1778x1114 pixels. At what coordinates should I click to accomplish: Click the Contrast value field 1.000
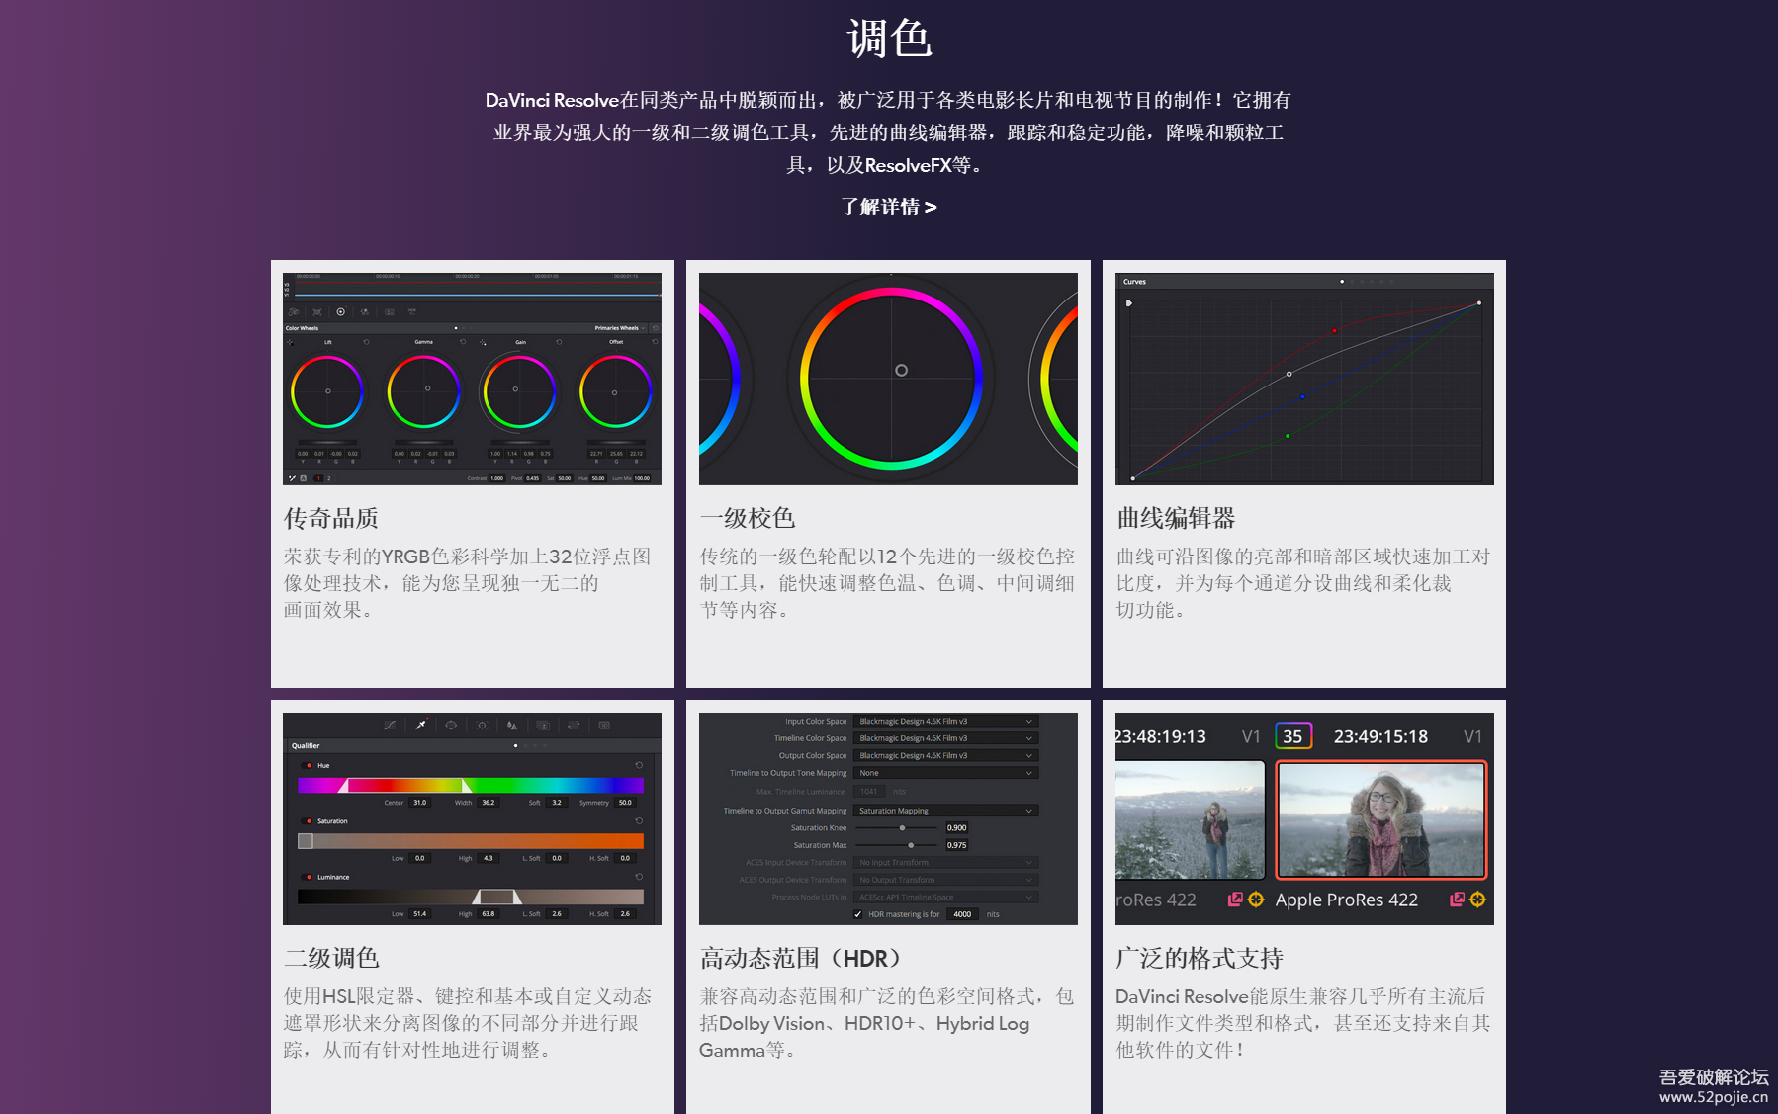pyautogui.click(x=496, y=478)
